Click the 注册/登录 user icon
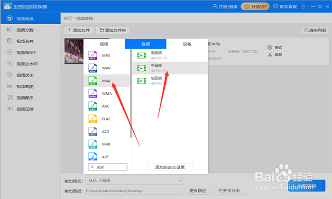The image size is (332, 199). pyautogui.click(x=215, y=6)
